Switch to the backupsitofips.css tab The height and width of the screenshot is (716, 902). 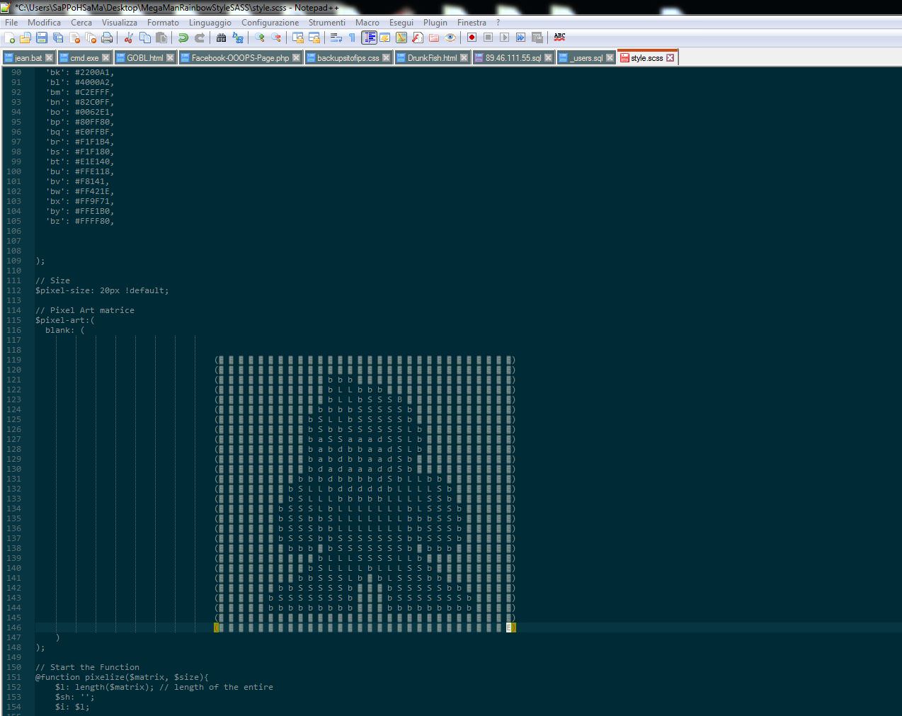348,58
